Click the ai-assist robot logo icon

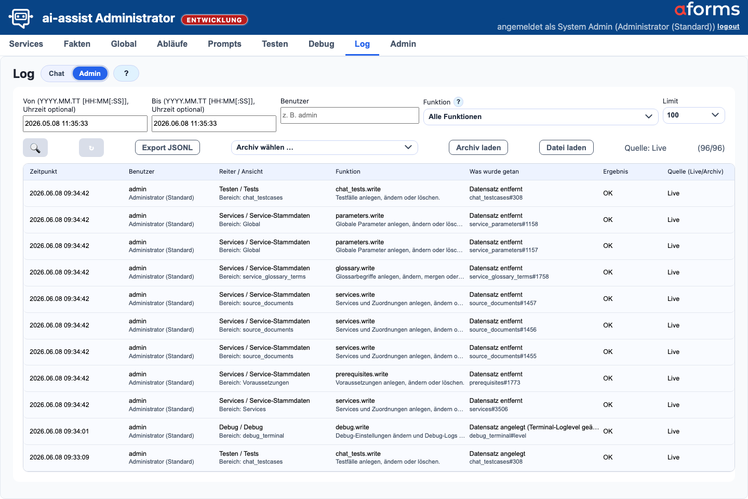(x=21, y=18)
